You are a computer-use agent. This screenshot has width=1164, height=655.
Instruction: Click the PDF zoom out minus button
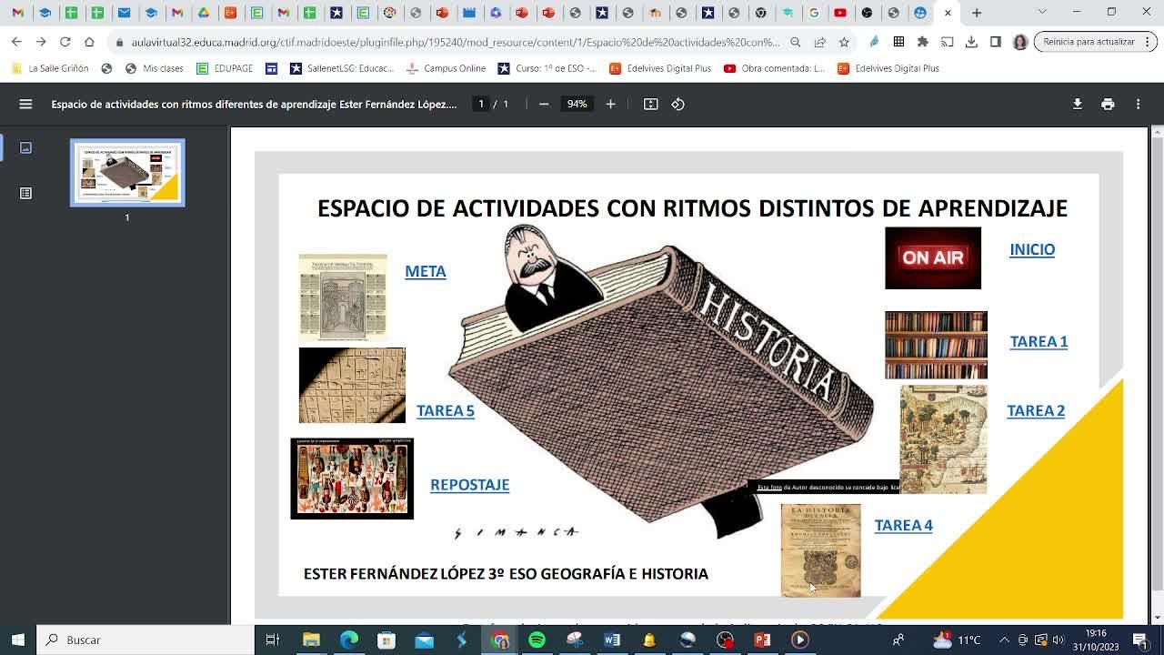click(x=544, y=104)
